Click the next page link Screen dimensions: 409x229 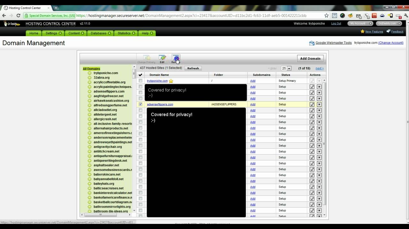(x=320, y=68)
